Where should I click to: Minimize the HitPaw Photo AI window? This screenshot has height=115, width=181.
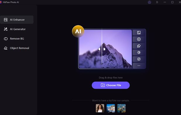click(165, 2)
